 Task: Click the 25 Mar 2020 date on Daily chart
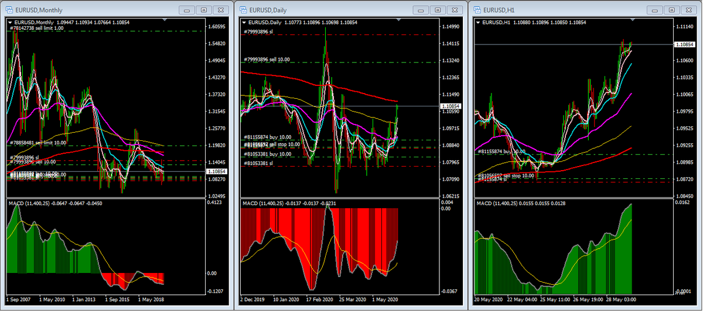(x=352, y=299)
